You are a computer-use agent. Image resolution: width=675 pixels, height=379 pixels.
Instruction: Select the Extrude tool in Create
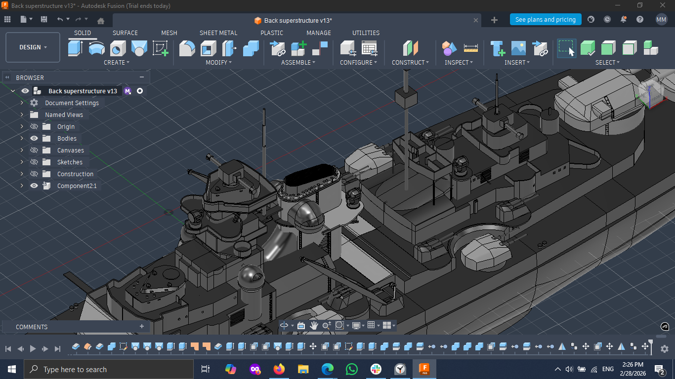75,48
